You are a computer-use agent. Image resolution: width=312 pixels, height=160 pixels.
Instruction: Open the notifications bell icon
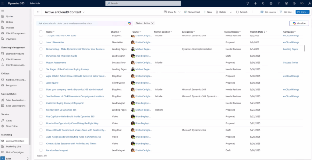click(x=263, y=3)
